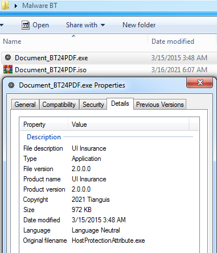Click the Open button's application icon
This screenshot has width=217, height=253.
(x=26, y=25)
